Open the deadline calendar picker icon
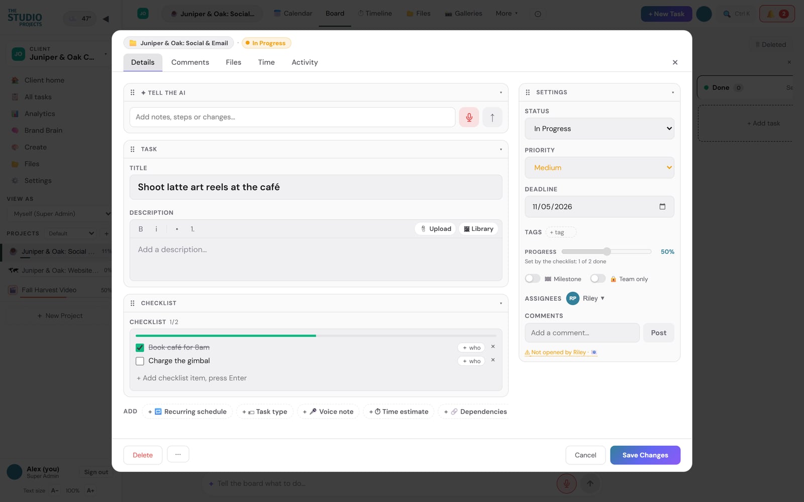This screenshot has width=804, height=502. point(662,206)
